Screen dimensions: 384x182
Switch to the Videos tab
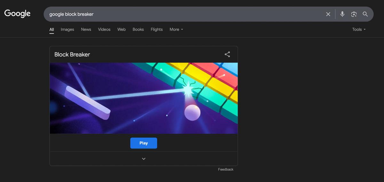point(104,29)
